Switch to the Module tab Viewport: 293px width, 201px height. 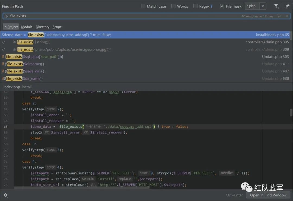coord(27,27)
